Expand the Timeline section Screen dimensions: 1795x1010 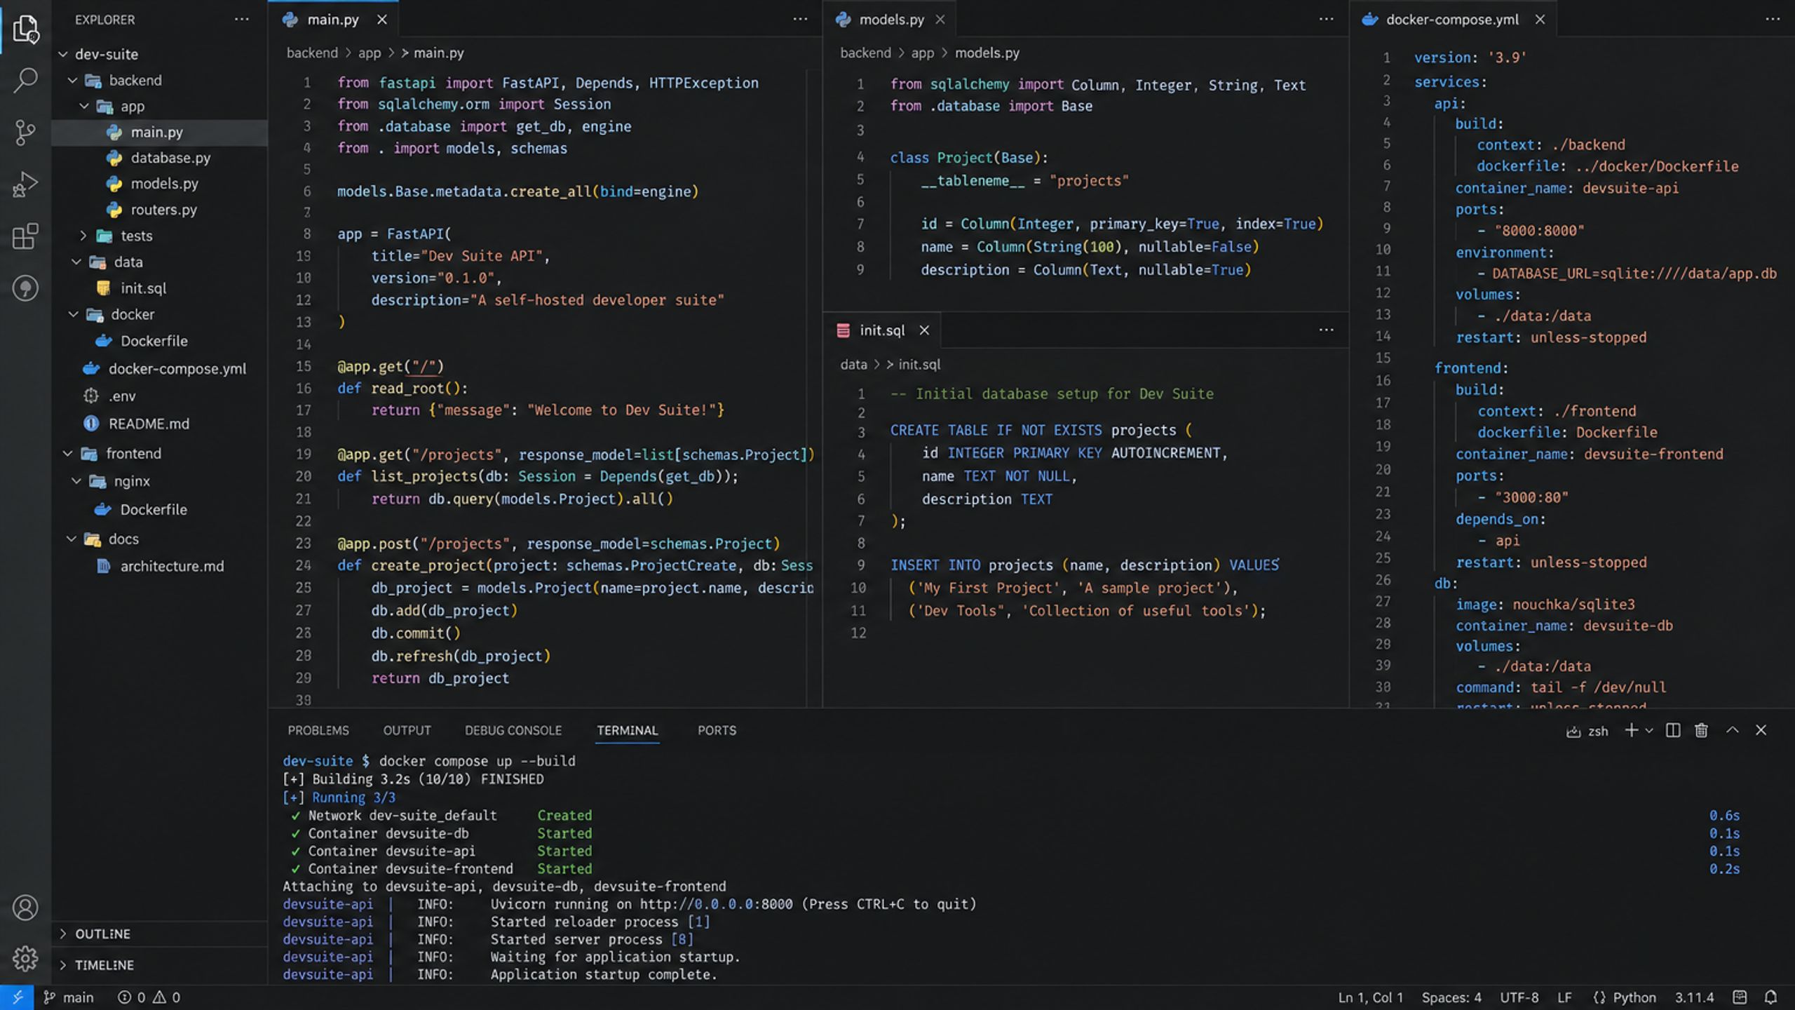coord(63,965)
